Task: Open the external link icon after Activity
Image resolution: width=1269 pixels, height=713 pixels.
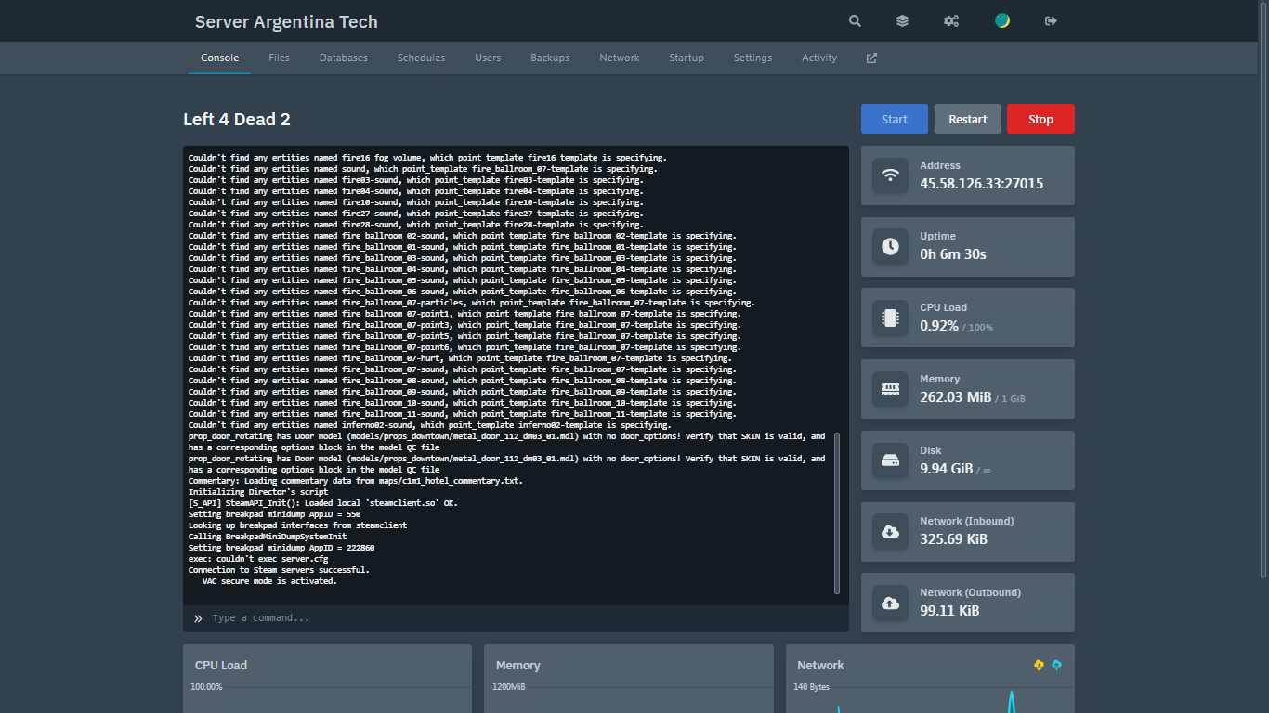Action: pos(871,58)
